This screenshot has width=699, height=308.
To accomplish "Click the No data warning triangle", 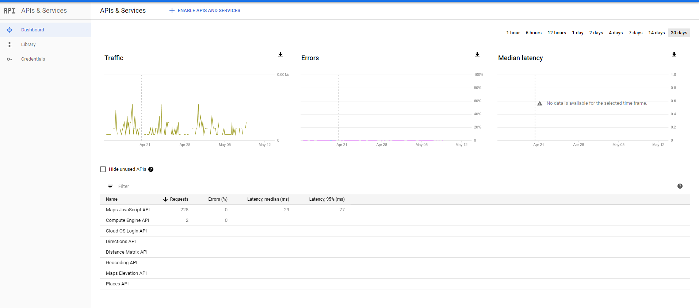I will click(540, 104).
